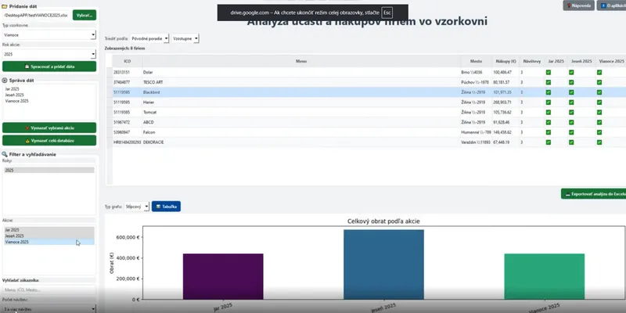Toggle Jar 2025 checkbox in Falcon row
Screen dimensions: 626x313
coord(549,132)
